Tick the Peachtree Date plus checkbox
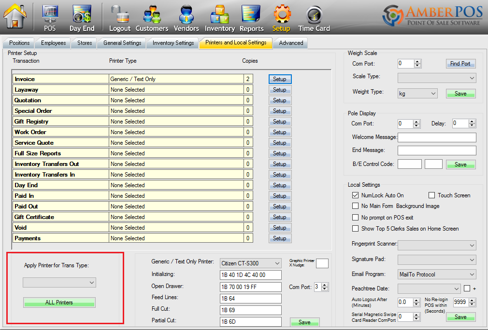The height and width of the screenshot is (330, 488). [x=467, y=289]
